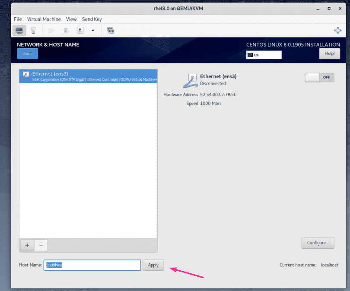Click the power state light bulb icon
The image size is (350, 291).
(33, 30)
